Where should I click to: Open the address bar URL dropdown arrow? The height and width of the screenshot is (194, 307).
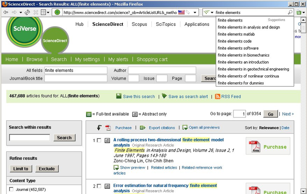[x=195, y=13]
